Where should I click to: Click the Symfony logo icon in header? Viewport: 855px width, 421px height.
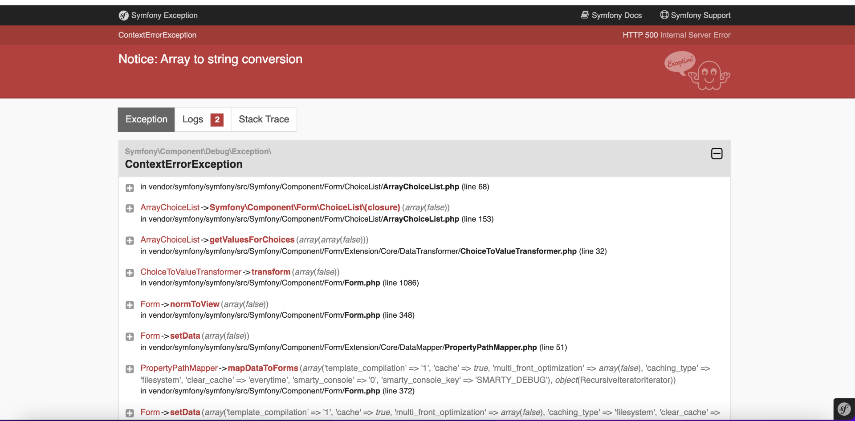click(x=123, y=16)
